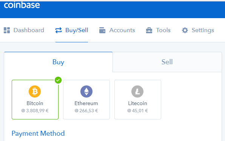Open the Dashboard menu item
Viewport: 225px width, 141px height.
pos(29,30)
